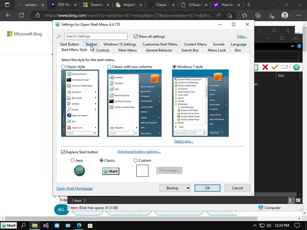This screenshot has width=307, height=230.
Task: Open Main Menu tab
Action: point(127,50)
